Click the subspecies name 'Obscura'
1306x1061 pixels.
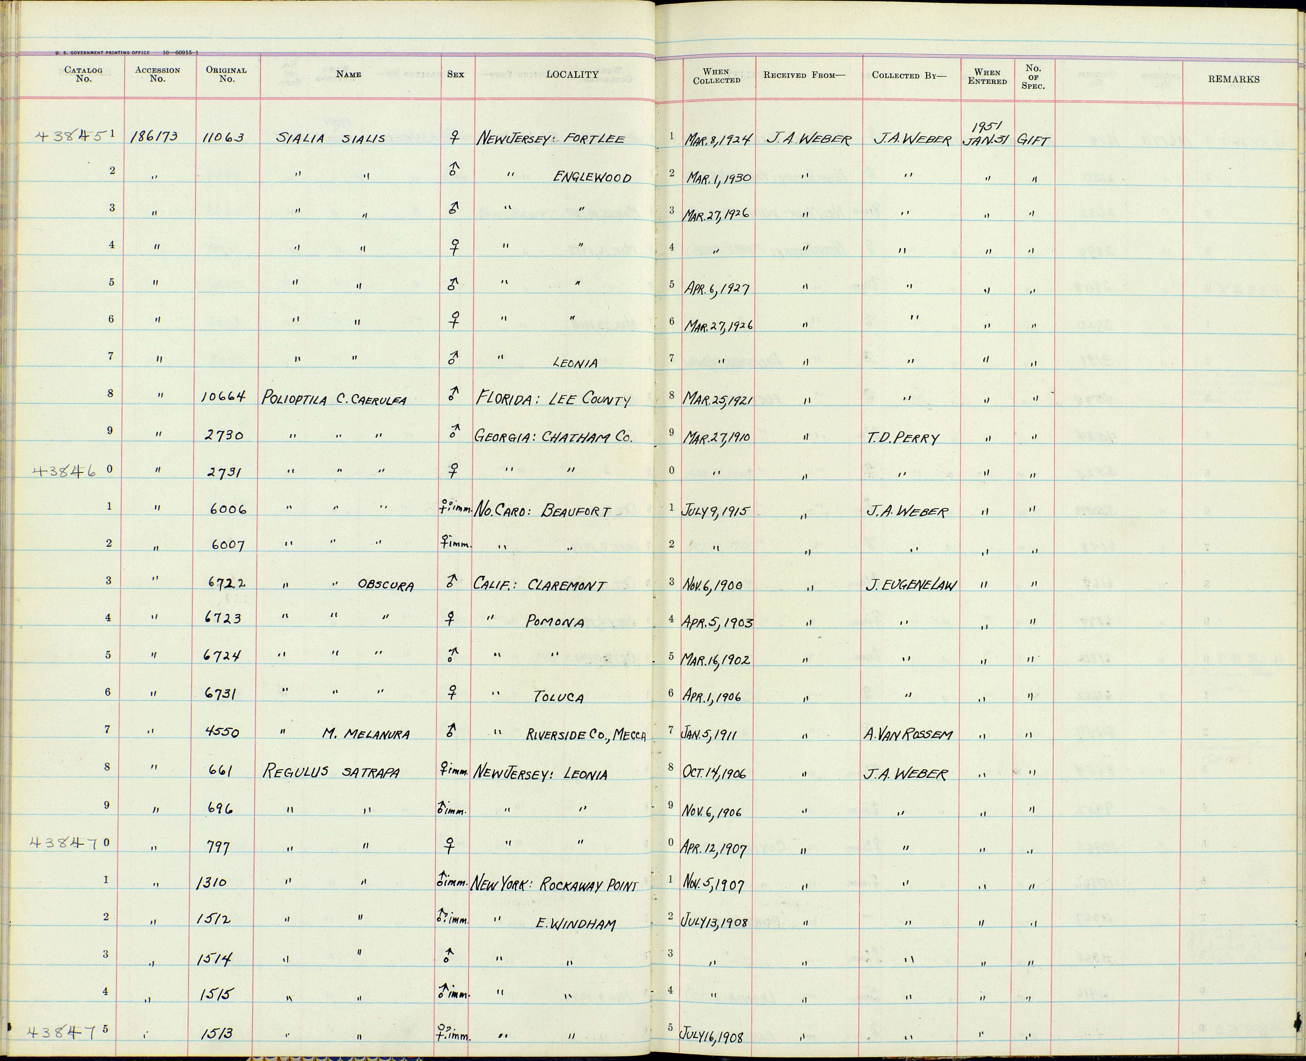pos(386,586)
